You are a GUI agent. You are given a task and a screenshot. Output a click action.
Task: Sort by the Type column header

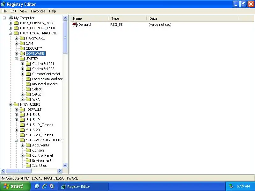tap(127, 18)
